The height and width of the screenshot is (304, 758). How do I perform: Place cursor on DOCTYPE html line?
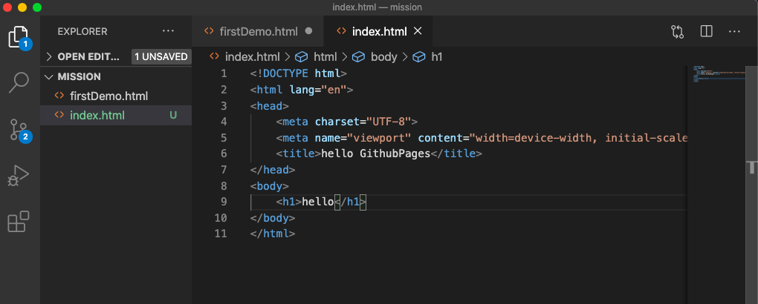(299, 74)
